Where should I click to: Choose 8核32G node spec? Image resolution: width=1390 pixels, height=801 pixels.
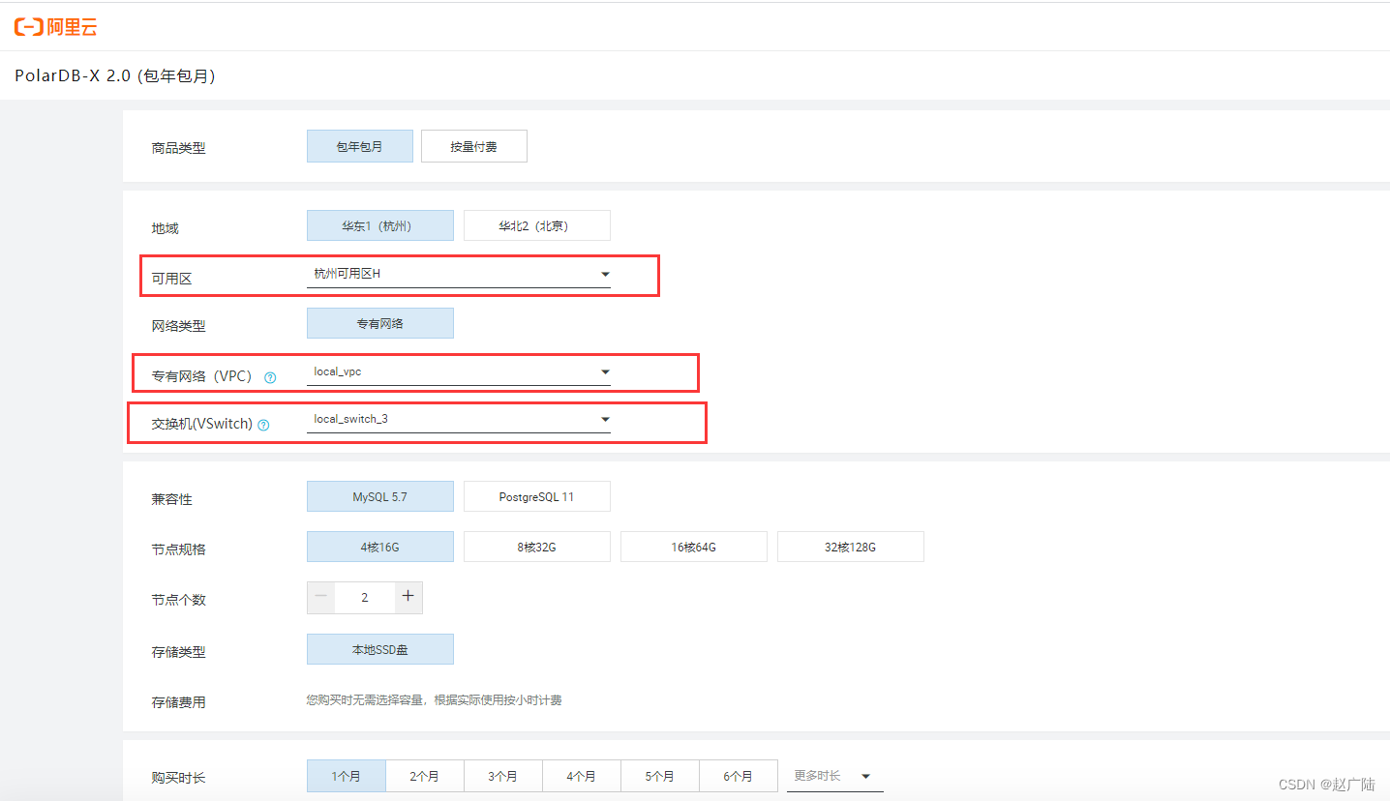pyautogui.click(x=537, y=547)
